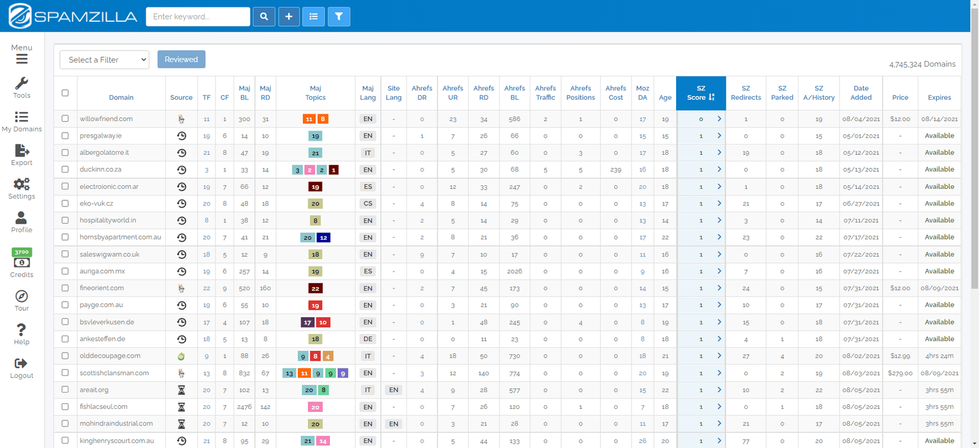Screen dimensions: 979x448
Task: Check the hospitalityworld.in row checkbox
Action: [x=65, y=220]
